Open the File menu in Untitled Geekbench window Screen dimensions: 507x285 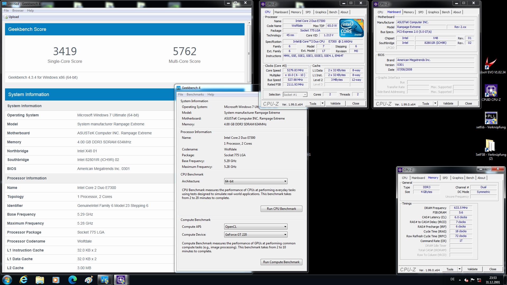6,11
